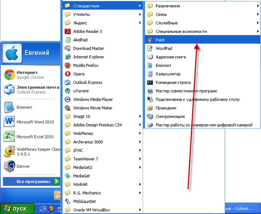Expand the TeamViewer 7 folder
Screen dimensions: 261x214
tap(102, 159)
